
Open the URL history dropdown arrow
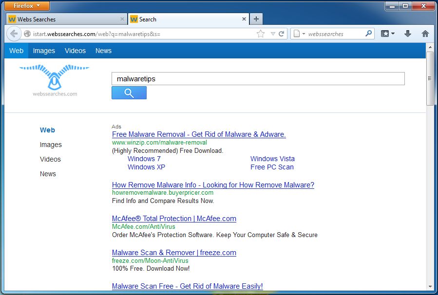(x=273, y=34)
